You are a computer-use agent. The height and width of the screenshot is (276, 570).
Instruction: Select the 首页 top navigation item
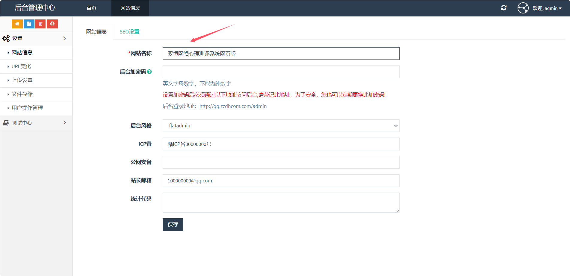[x=91, y=8]
